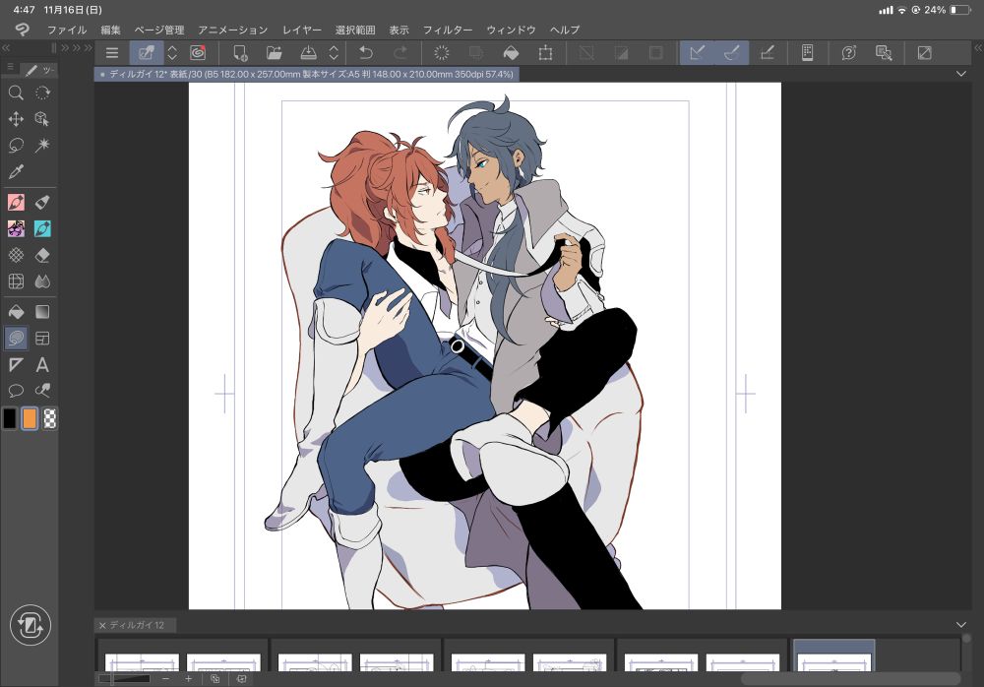Viewport: 984px width, 687px height.
Task: Toggle Snap to Ruler in the command bar
Action: (699, 53)
